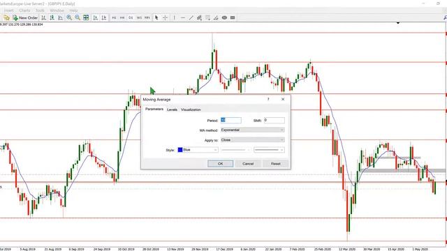This screenshot has width=447, height=251.
Task: Select the H1 timeframe
Action: pos(114,17)
